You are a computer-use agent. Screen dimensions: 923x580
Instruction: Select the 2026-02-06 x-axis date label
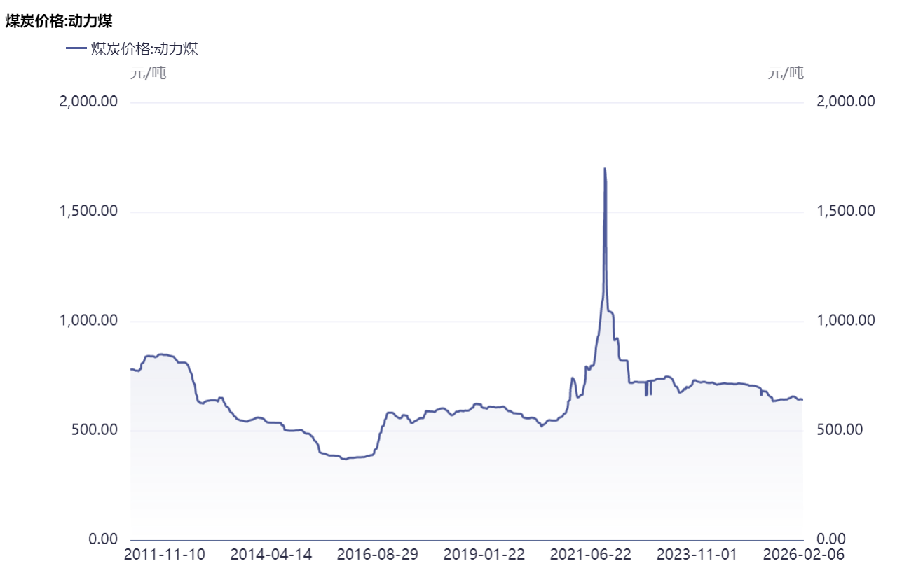coord(803,555)
